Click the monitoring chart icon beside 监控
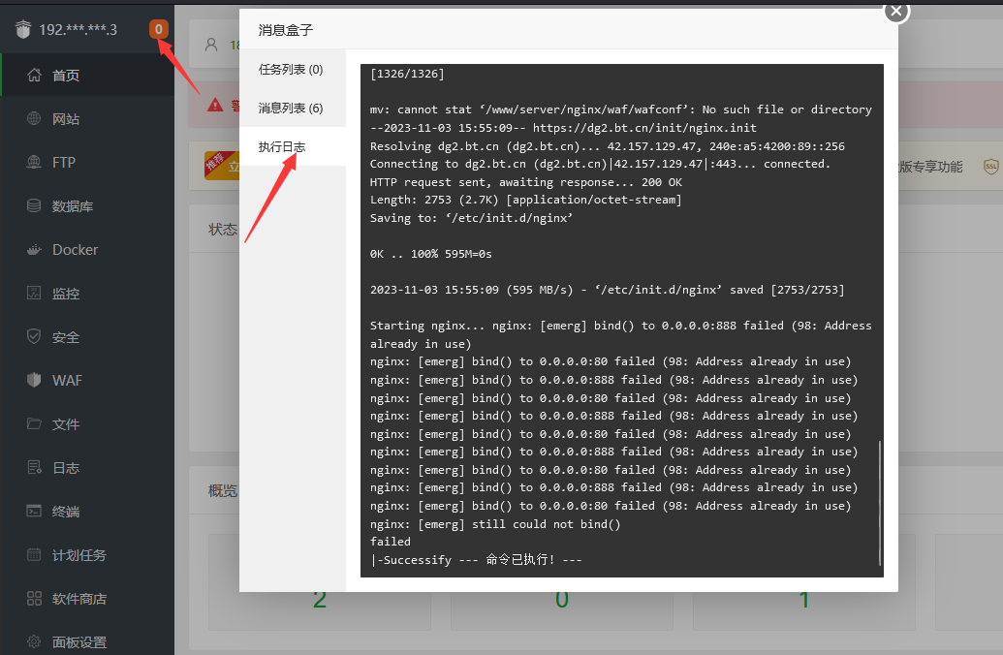1003x655 pixels. [x=35, y=293]
